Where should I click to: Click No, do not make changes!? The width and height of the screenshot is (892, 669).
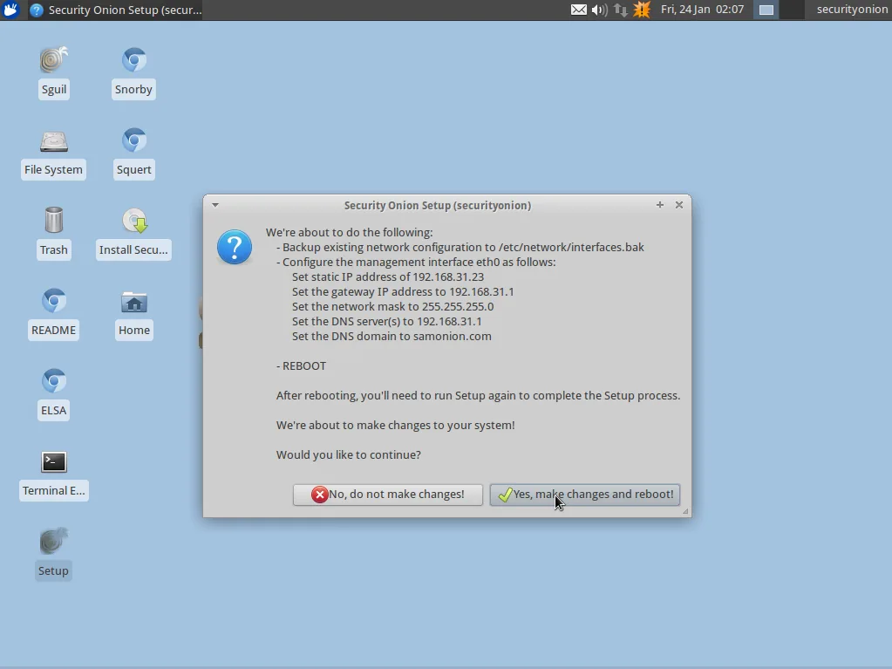click(x=387, y=495)
